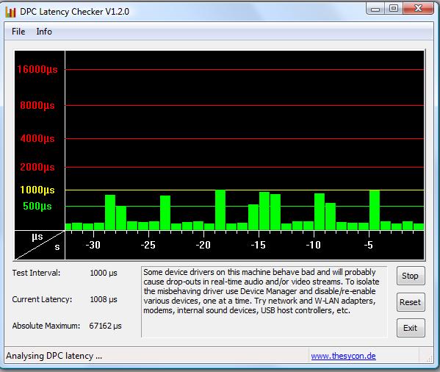Click the Reset button
The width and height of the screenshot is (440, 372).
411,302
